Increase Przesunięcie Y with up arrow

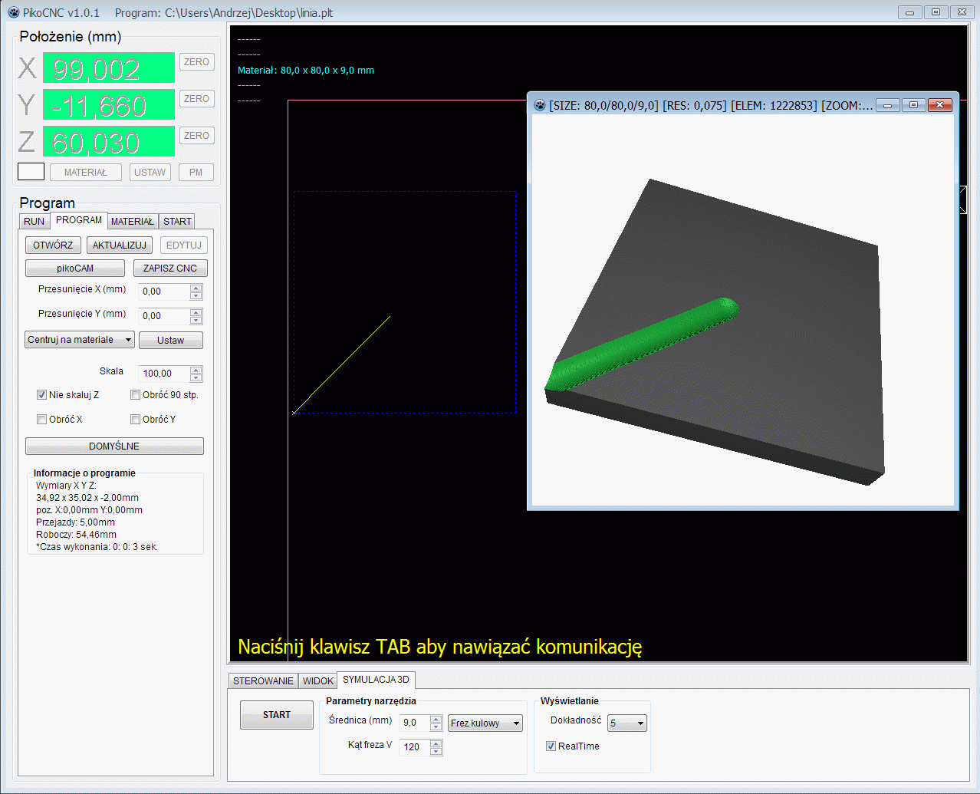tap(196, 312)
